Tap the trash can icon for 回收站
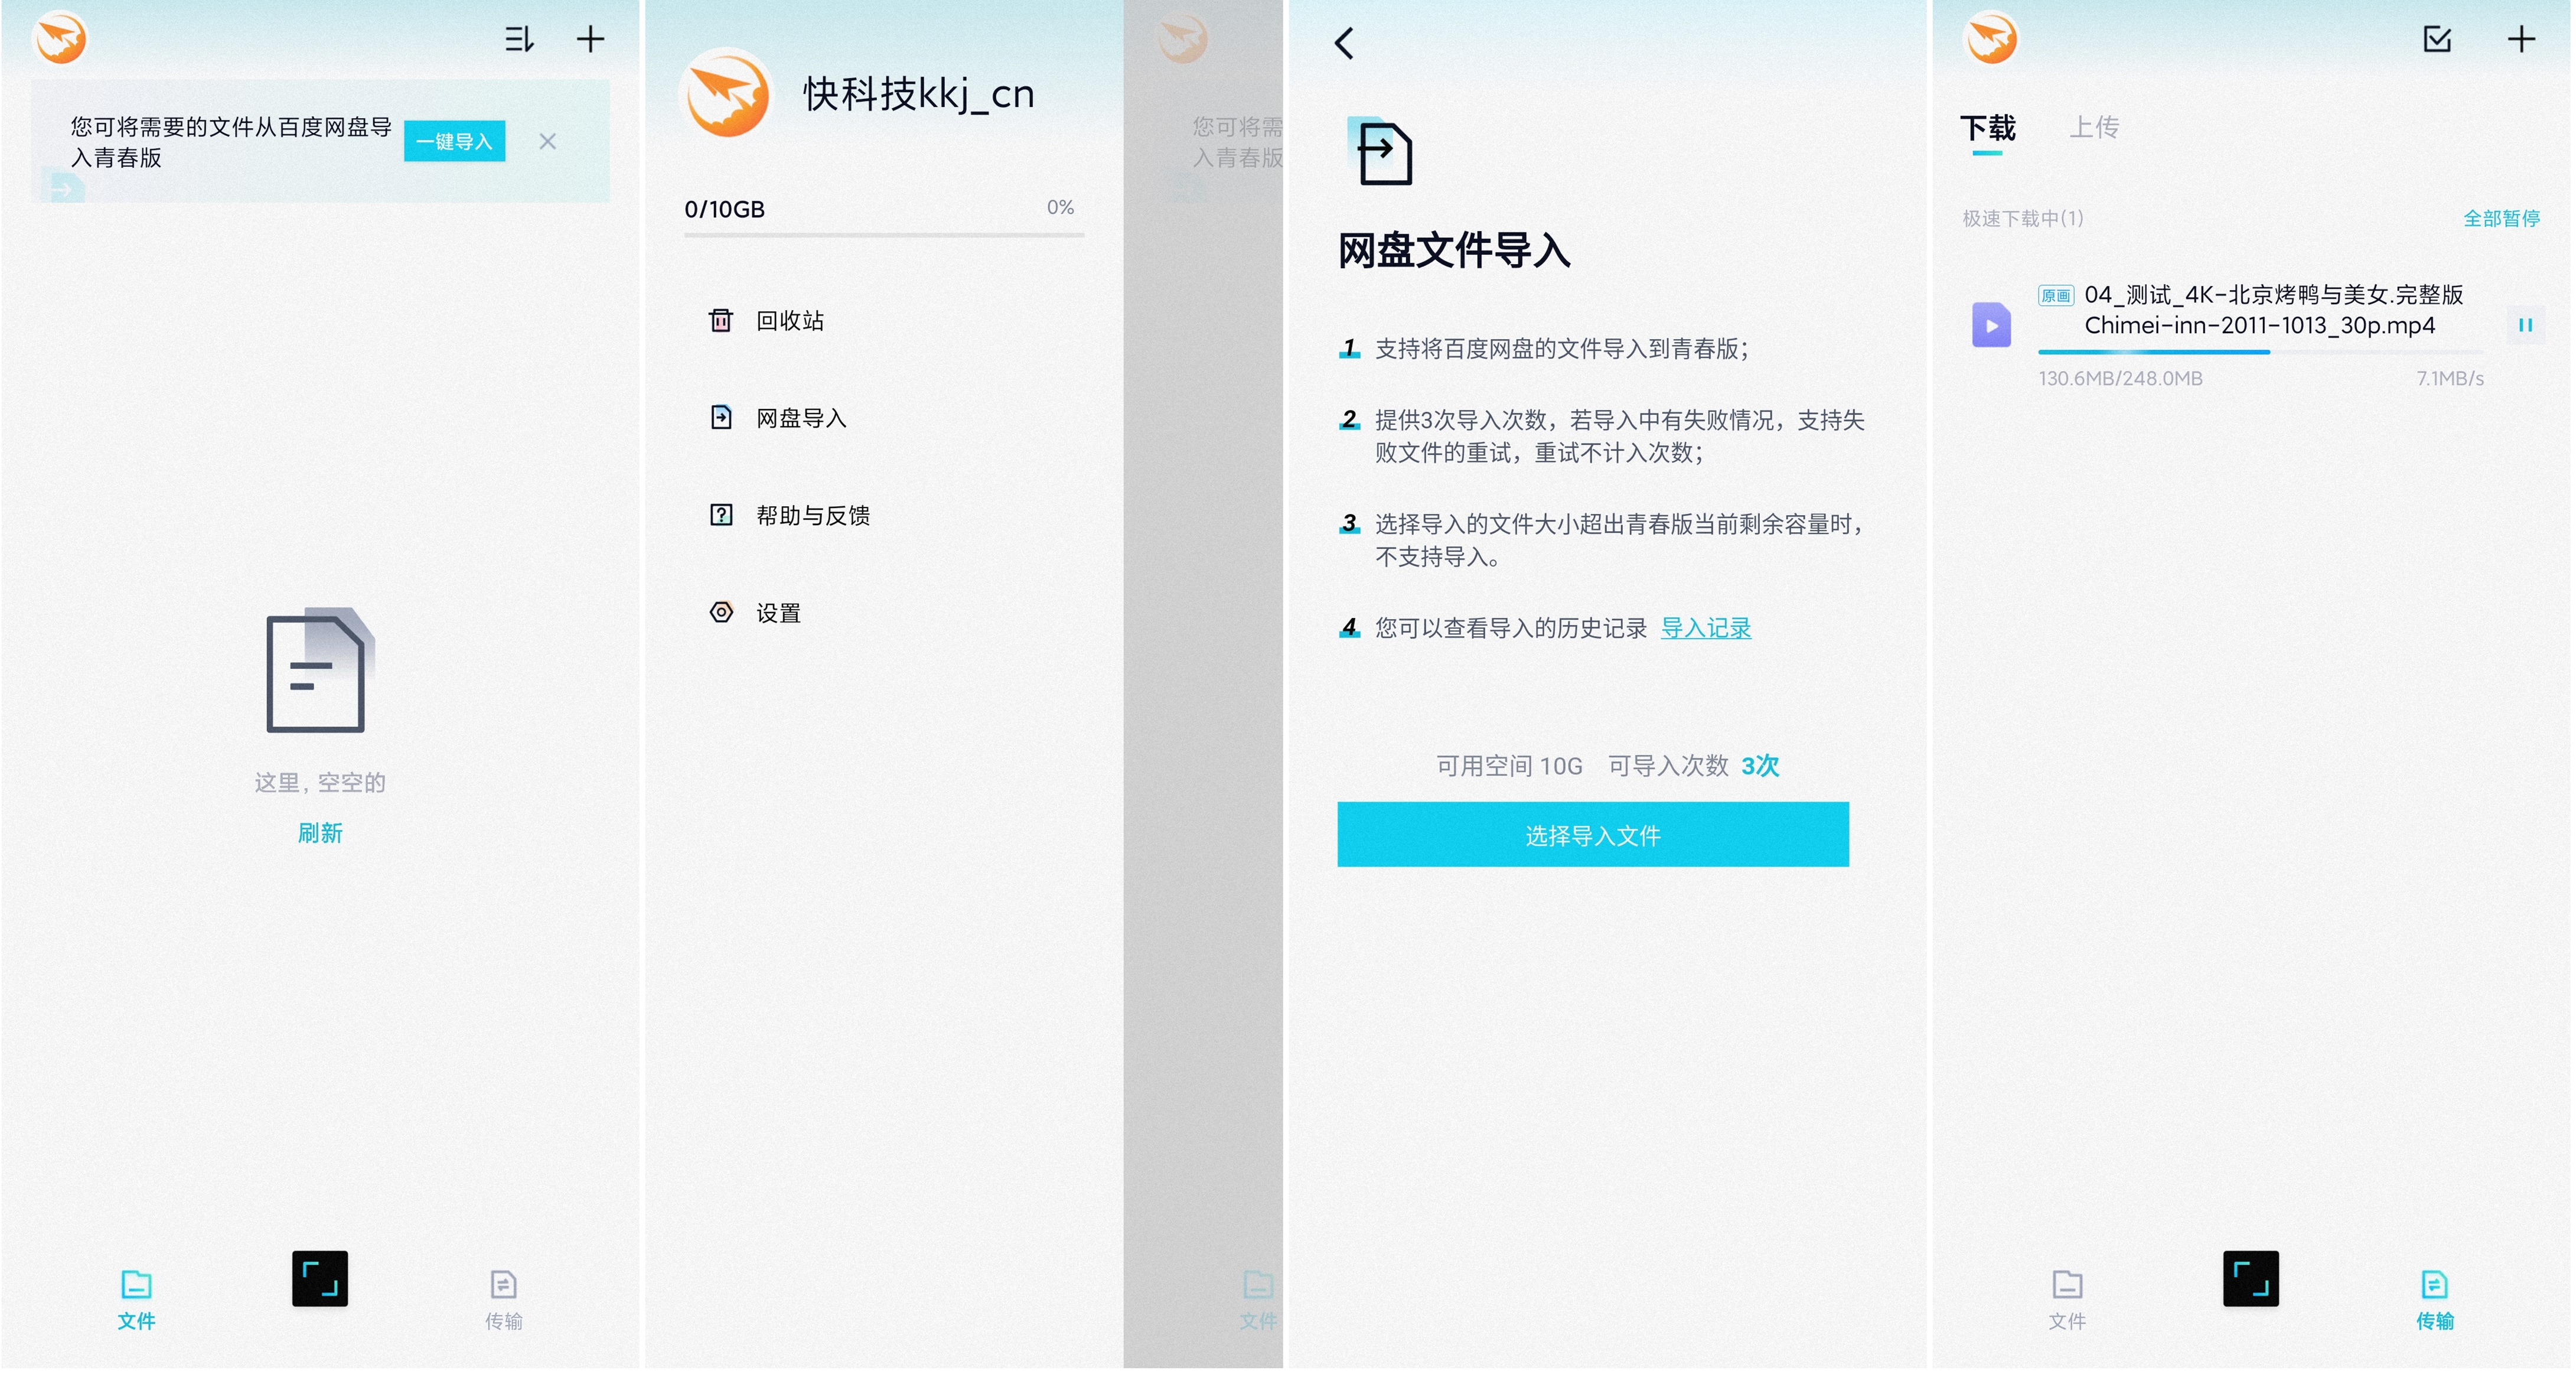 click(720, 320)
